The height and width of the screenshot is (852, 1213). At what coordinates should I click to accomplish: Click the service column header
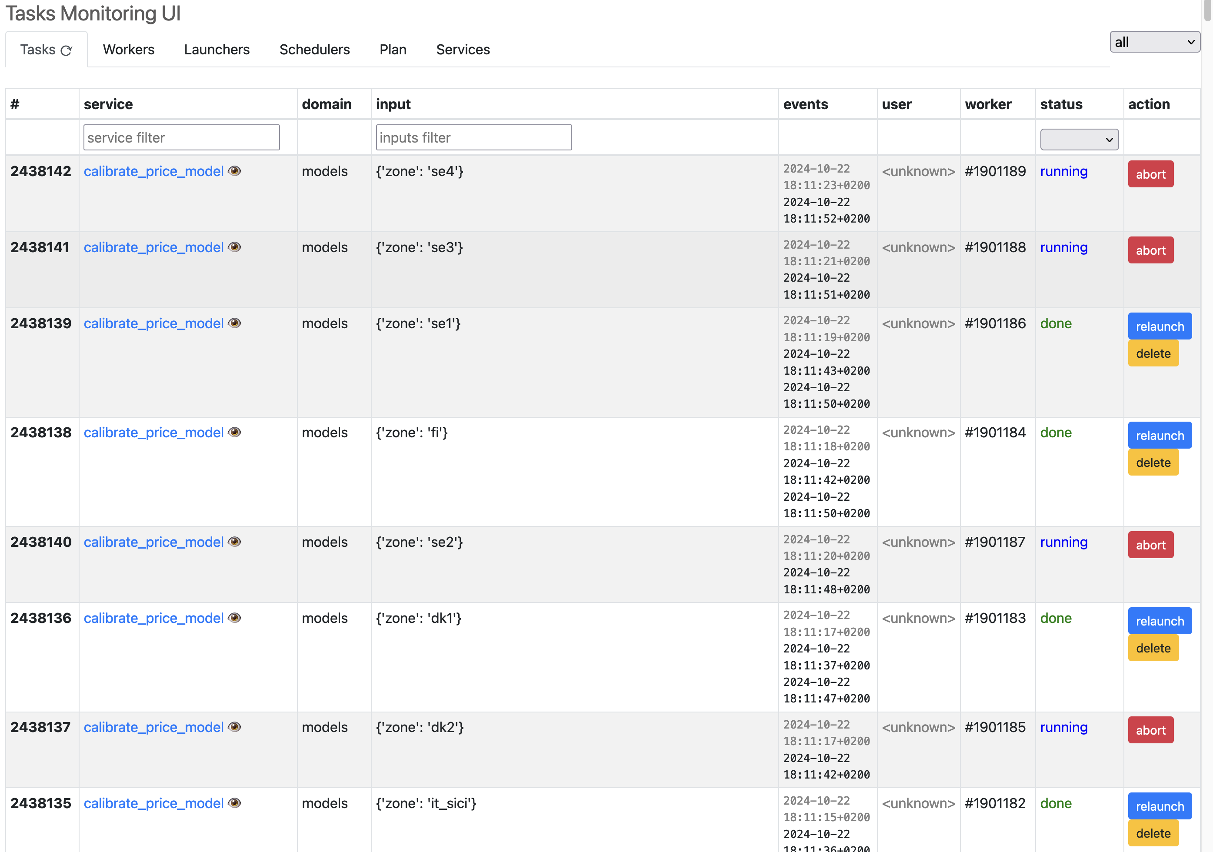[x=108, y=104]
